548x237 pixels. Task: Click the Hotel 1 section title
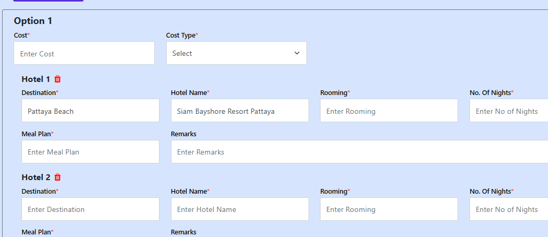tap(36, 79)
